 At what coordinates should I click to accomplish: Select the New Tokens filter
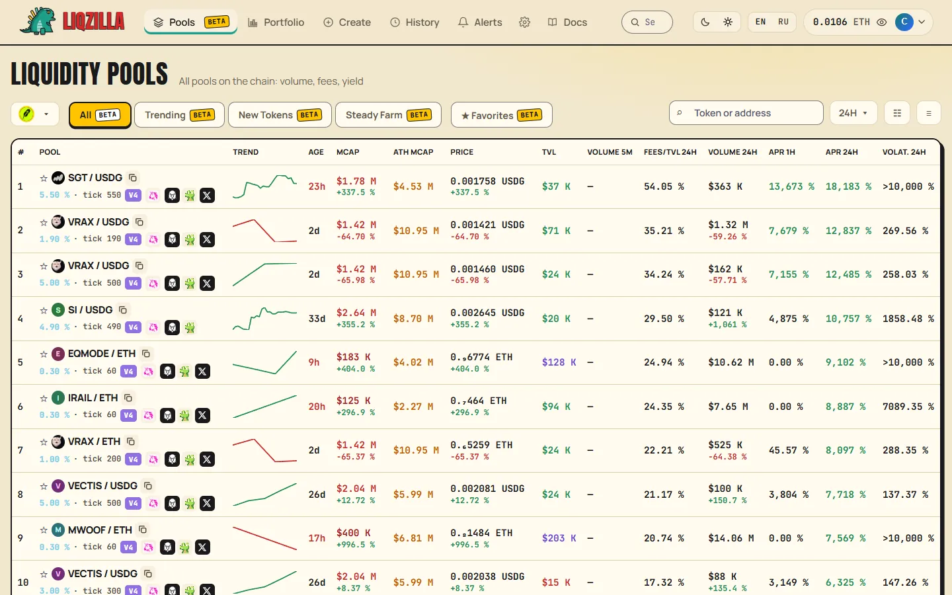(x=280, y=115)
